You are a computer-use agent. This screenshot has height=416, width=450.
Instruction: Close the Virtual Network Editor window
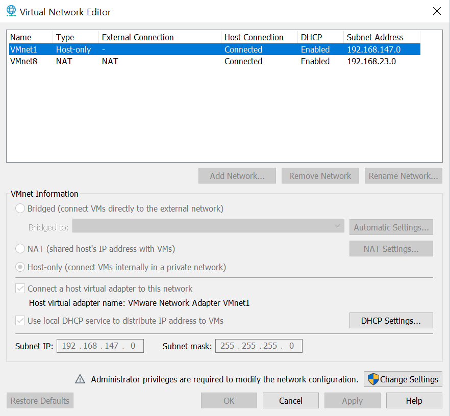click(437, 11)
